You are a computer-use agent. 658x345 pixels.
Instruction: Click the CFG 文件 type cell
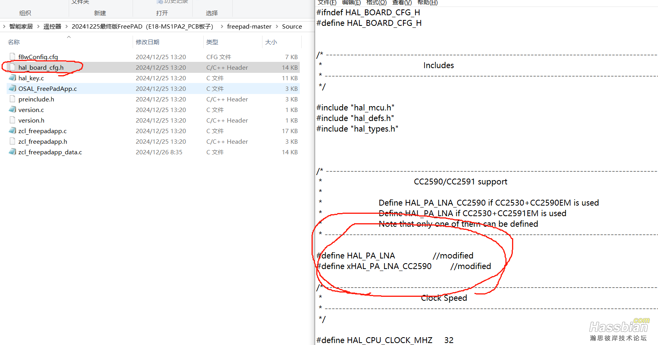(219, 57)
